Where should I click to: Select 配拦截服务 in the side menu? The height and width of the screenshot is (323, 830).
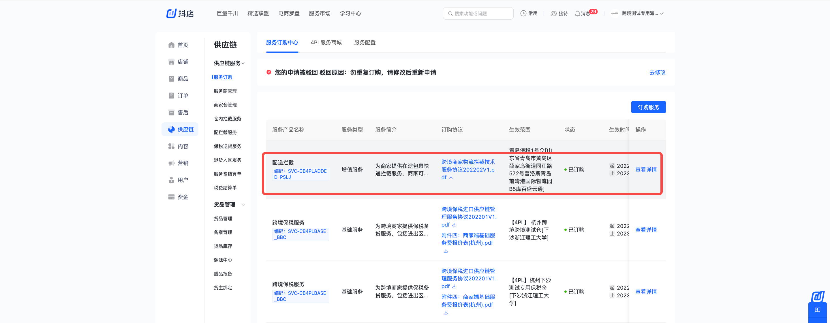point(225,132)
